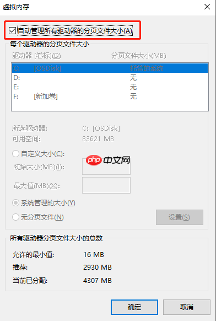Image resolution: width=216 pixels, height=321 pixels.
Task: Click the 设置(S) button
Action: pos(180,217)
